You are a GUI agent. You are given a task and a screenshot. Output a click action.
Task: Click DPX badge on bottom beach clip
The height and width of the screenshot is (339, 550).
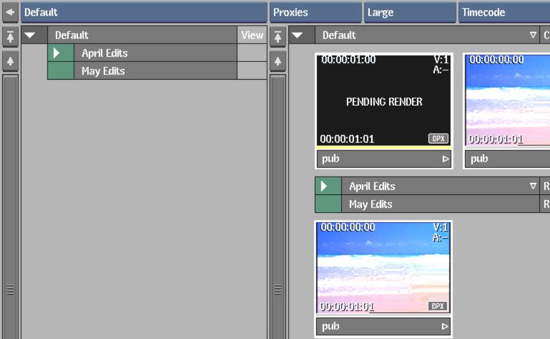click(x=438, y=306)
